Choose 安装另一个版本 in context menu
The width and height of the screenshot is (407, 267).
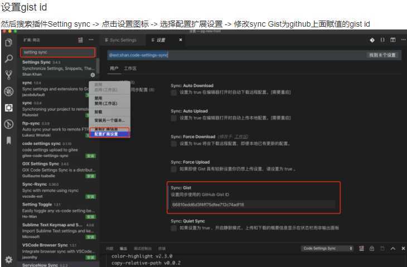pos(109,120)
